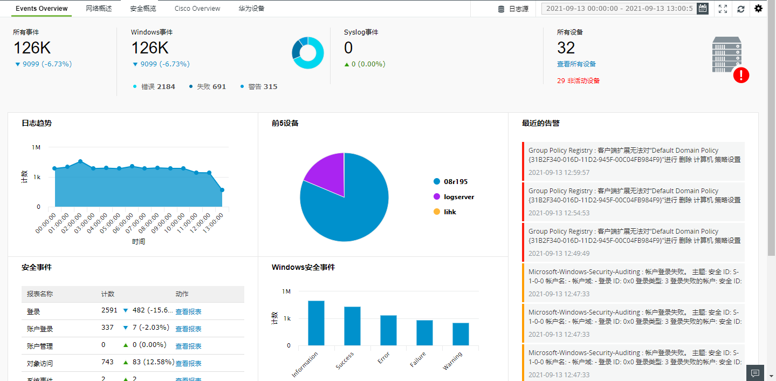Toggle lihk legend entry

pyautogui.click(x=445, y=212)
